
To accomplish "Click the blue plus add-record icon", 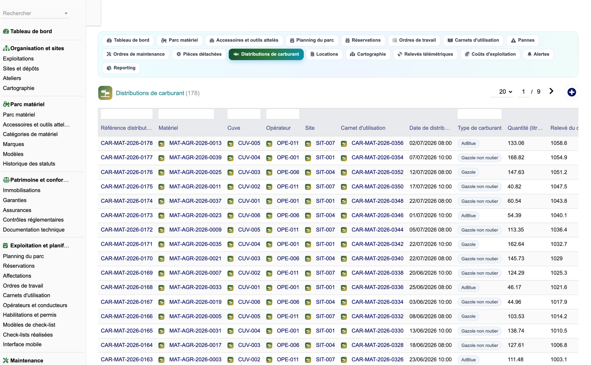I will (572, 92).
